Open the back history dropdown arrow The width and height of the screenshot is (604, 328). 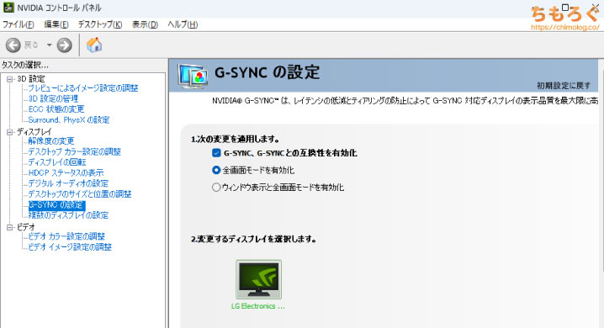coord(50,45)
